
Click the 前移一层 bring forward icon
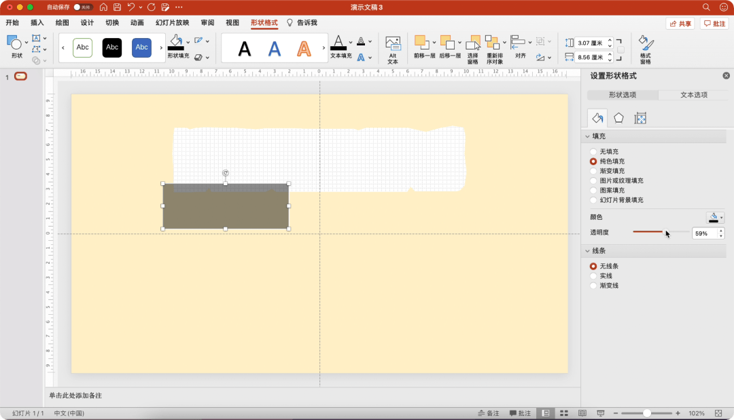point(421,43)
